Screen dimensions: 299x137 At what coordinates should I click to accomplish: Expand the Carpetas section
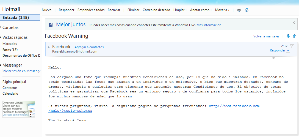[1, 27]
